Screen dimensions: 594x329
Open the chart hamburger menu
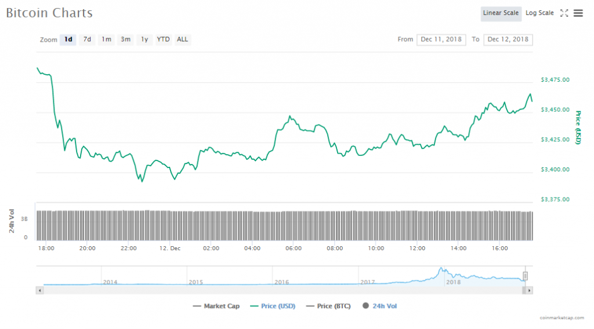tap(578, 13)
